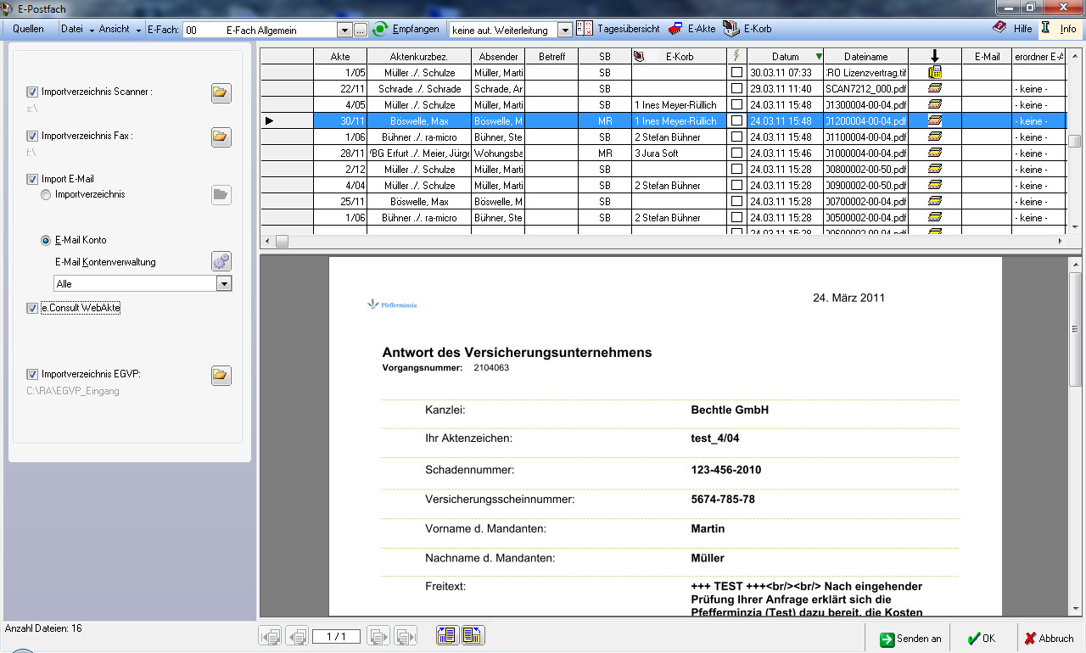1086x653 pixels.
Task: Open folder for Importverzeichnis Scanner
Action: 221,92
